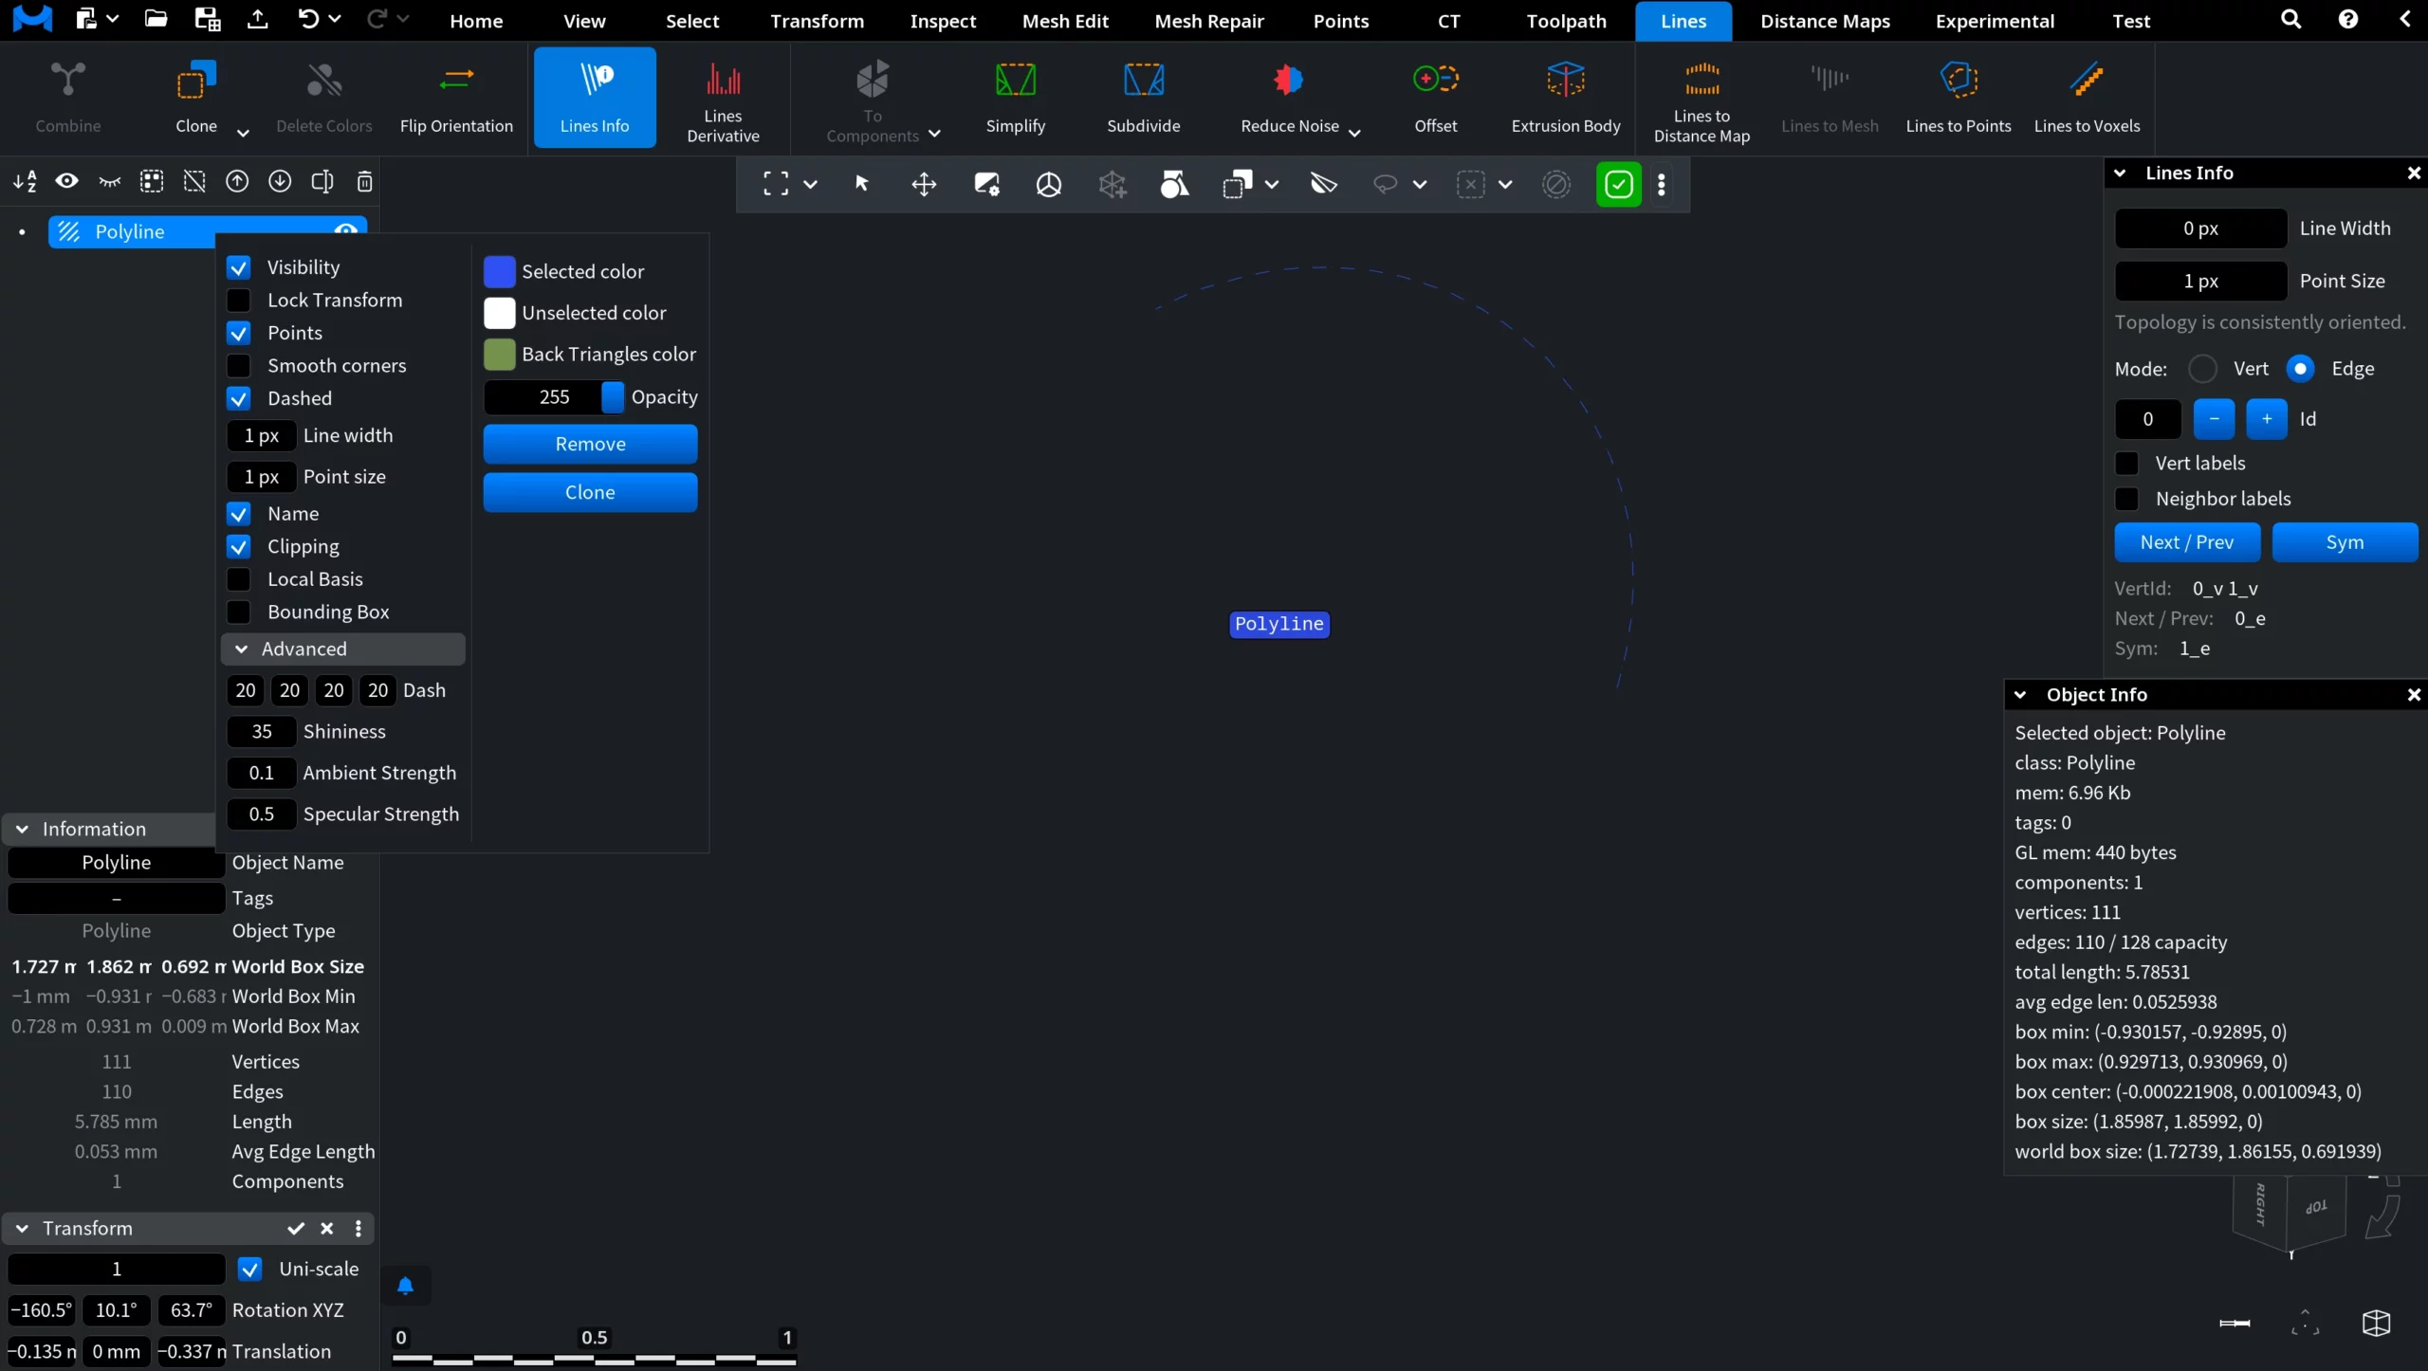Toggle the Points checkbox
Screen dimensions: 2428x1371
(x=239, y=334)
